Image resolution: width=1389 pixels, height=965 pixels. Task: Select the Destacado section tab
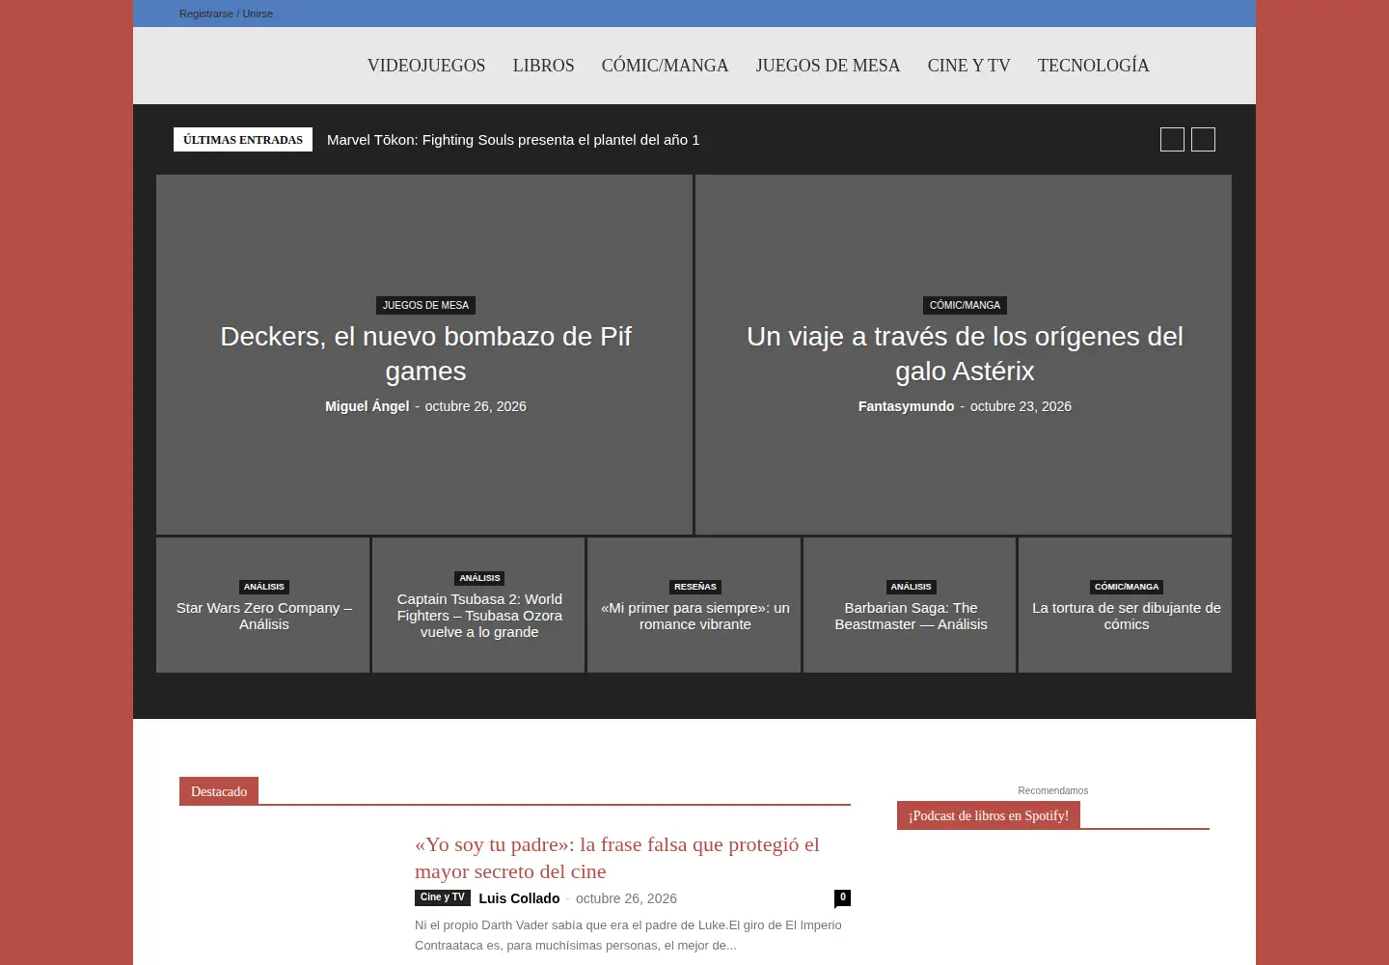point(219,791)
